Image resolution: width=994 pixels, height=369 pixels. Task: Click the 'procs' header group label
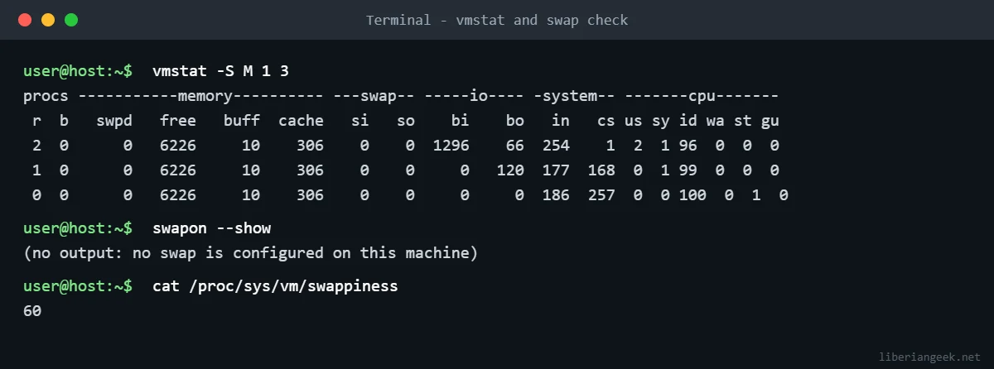click(x=46, y=96)
